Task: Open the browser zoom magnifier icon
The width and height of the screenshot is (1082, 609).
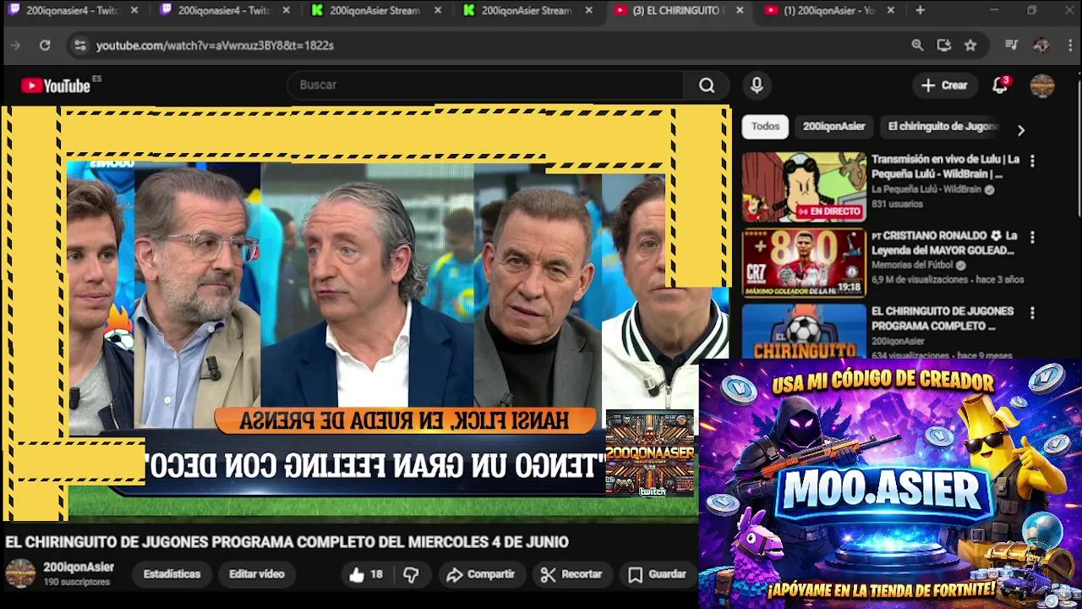Action: coord(917,46)
